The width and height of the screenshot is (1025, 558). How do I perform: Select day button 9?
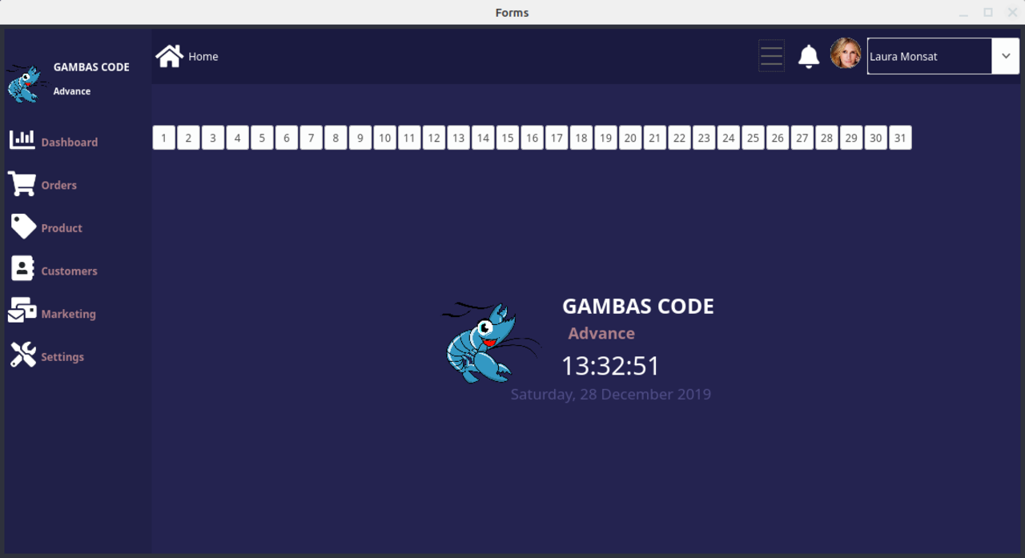coord(360,138)
